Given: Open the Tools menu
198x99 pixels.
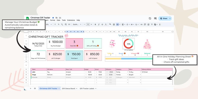Looking at the screenshot, I should pyautogui.click(x=64, y=20).
